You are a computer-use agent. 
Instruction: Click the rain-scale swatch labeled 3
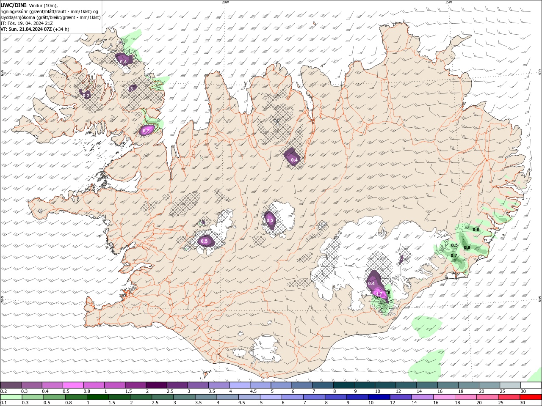[x=184, y=397]
